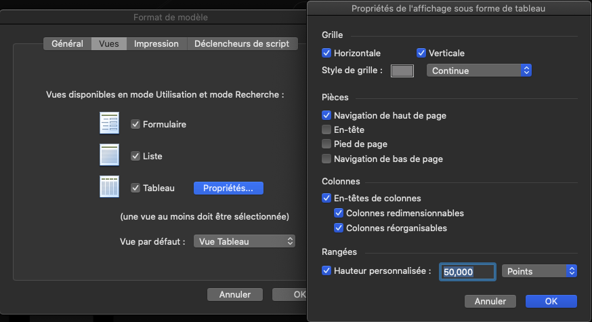The height and width of the screenshot is (322, 592).
Task: Open the Déclencheurs de script tab
Action: click(x=242, y=43)
